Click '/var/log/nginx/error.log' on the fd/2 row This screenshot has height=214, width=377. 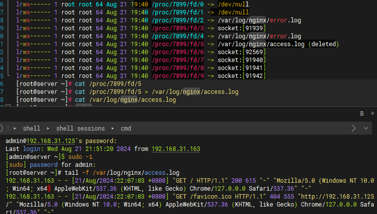pyautogui.click(x=259, y=20)
